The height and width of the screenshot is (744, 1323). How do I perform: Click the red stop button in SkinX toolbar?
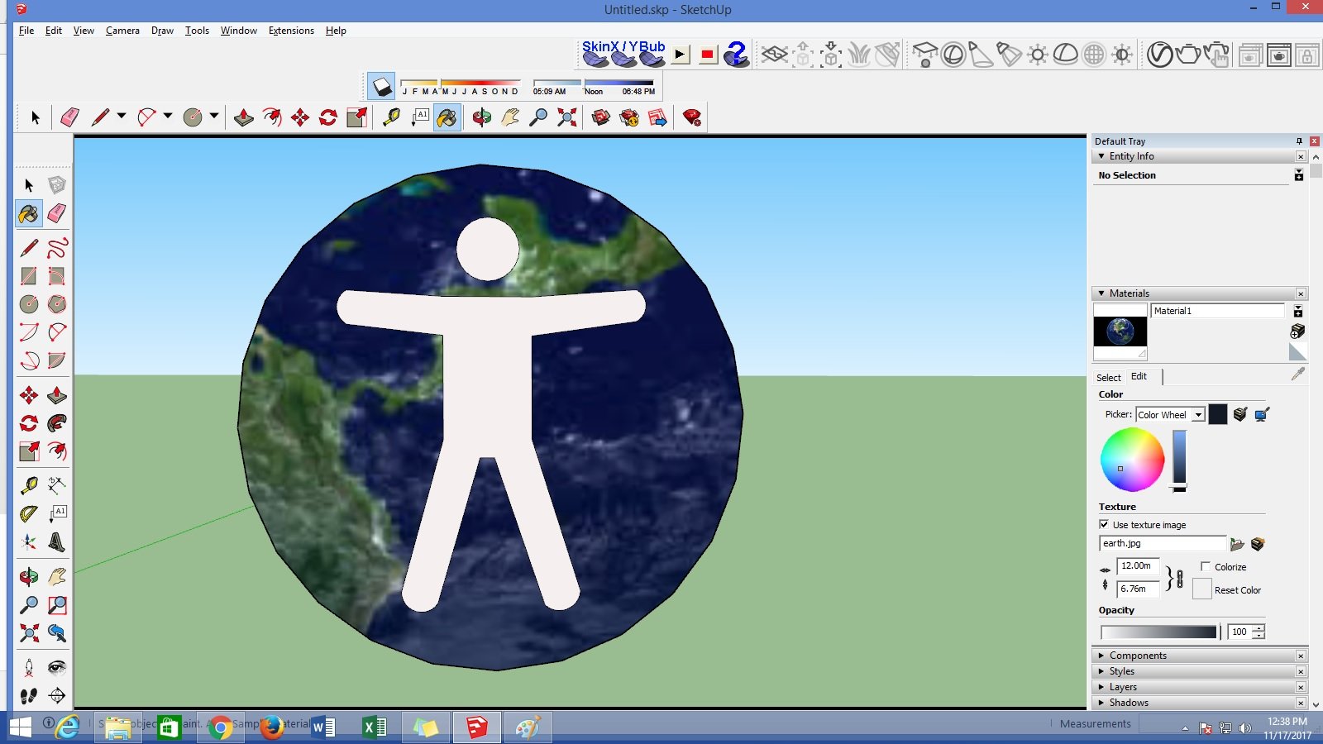[x=707, y=55]
